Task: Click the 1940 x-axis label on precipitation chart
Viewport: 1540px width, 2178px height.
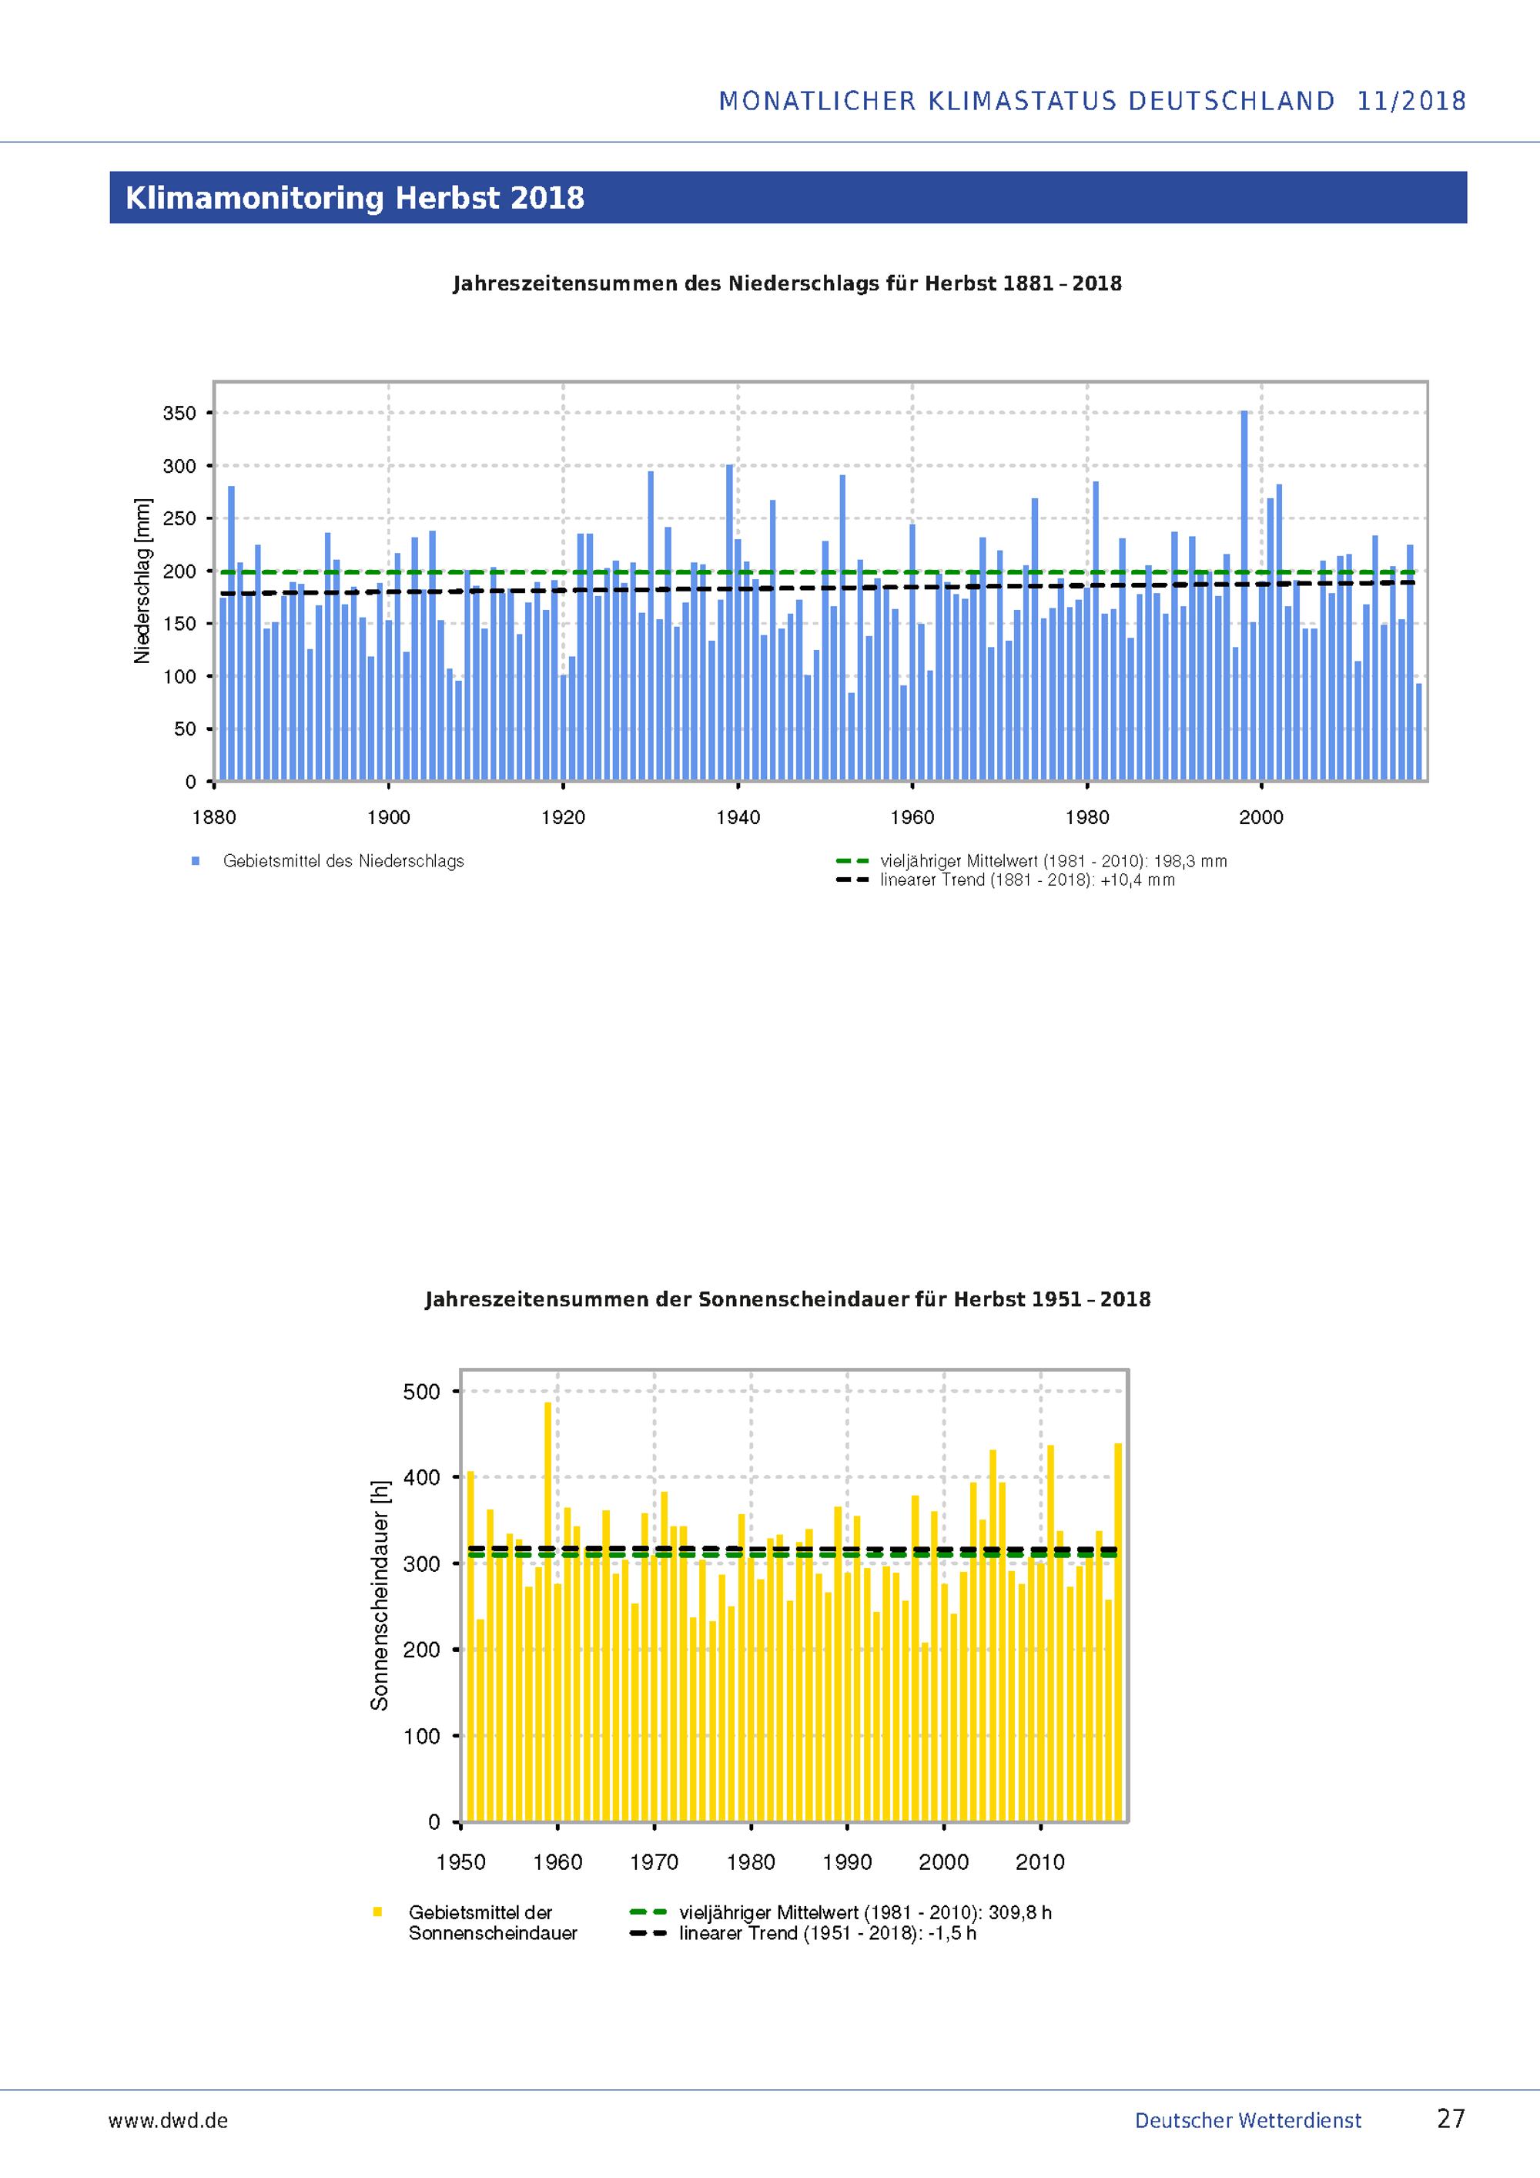Action: (x=738, y=818)
